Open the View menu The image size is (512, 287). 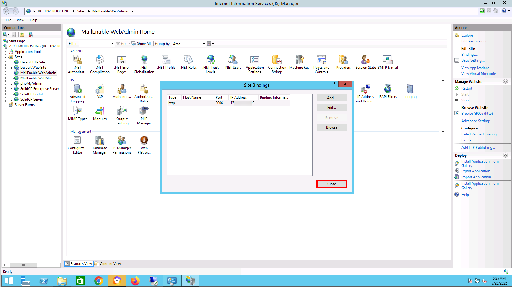tap(20, 20)
